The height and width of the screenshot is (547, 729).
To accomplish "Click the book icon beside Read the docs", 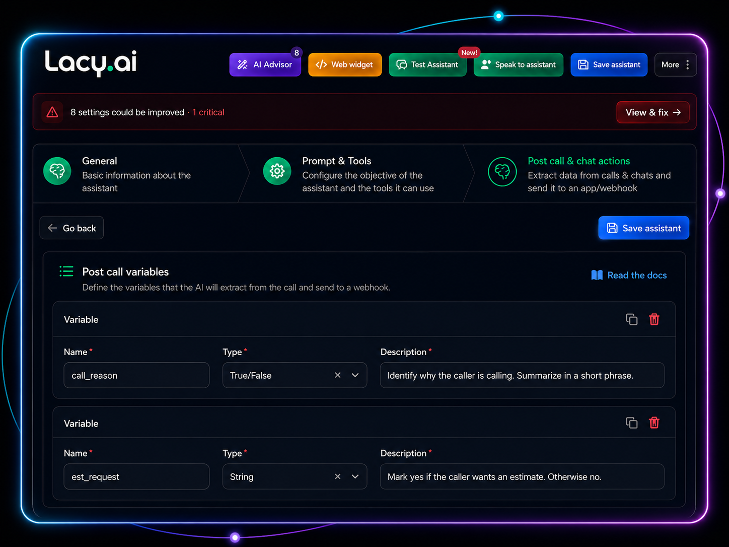I will [x=597, y=275].
